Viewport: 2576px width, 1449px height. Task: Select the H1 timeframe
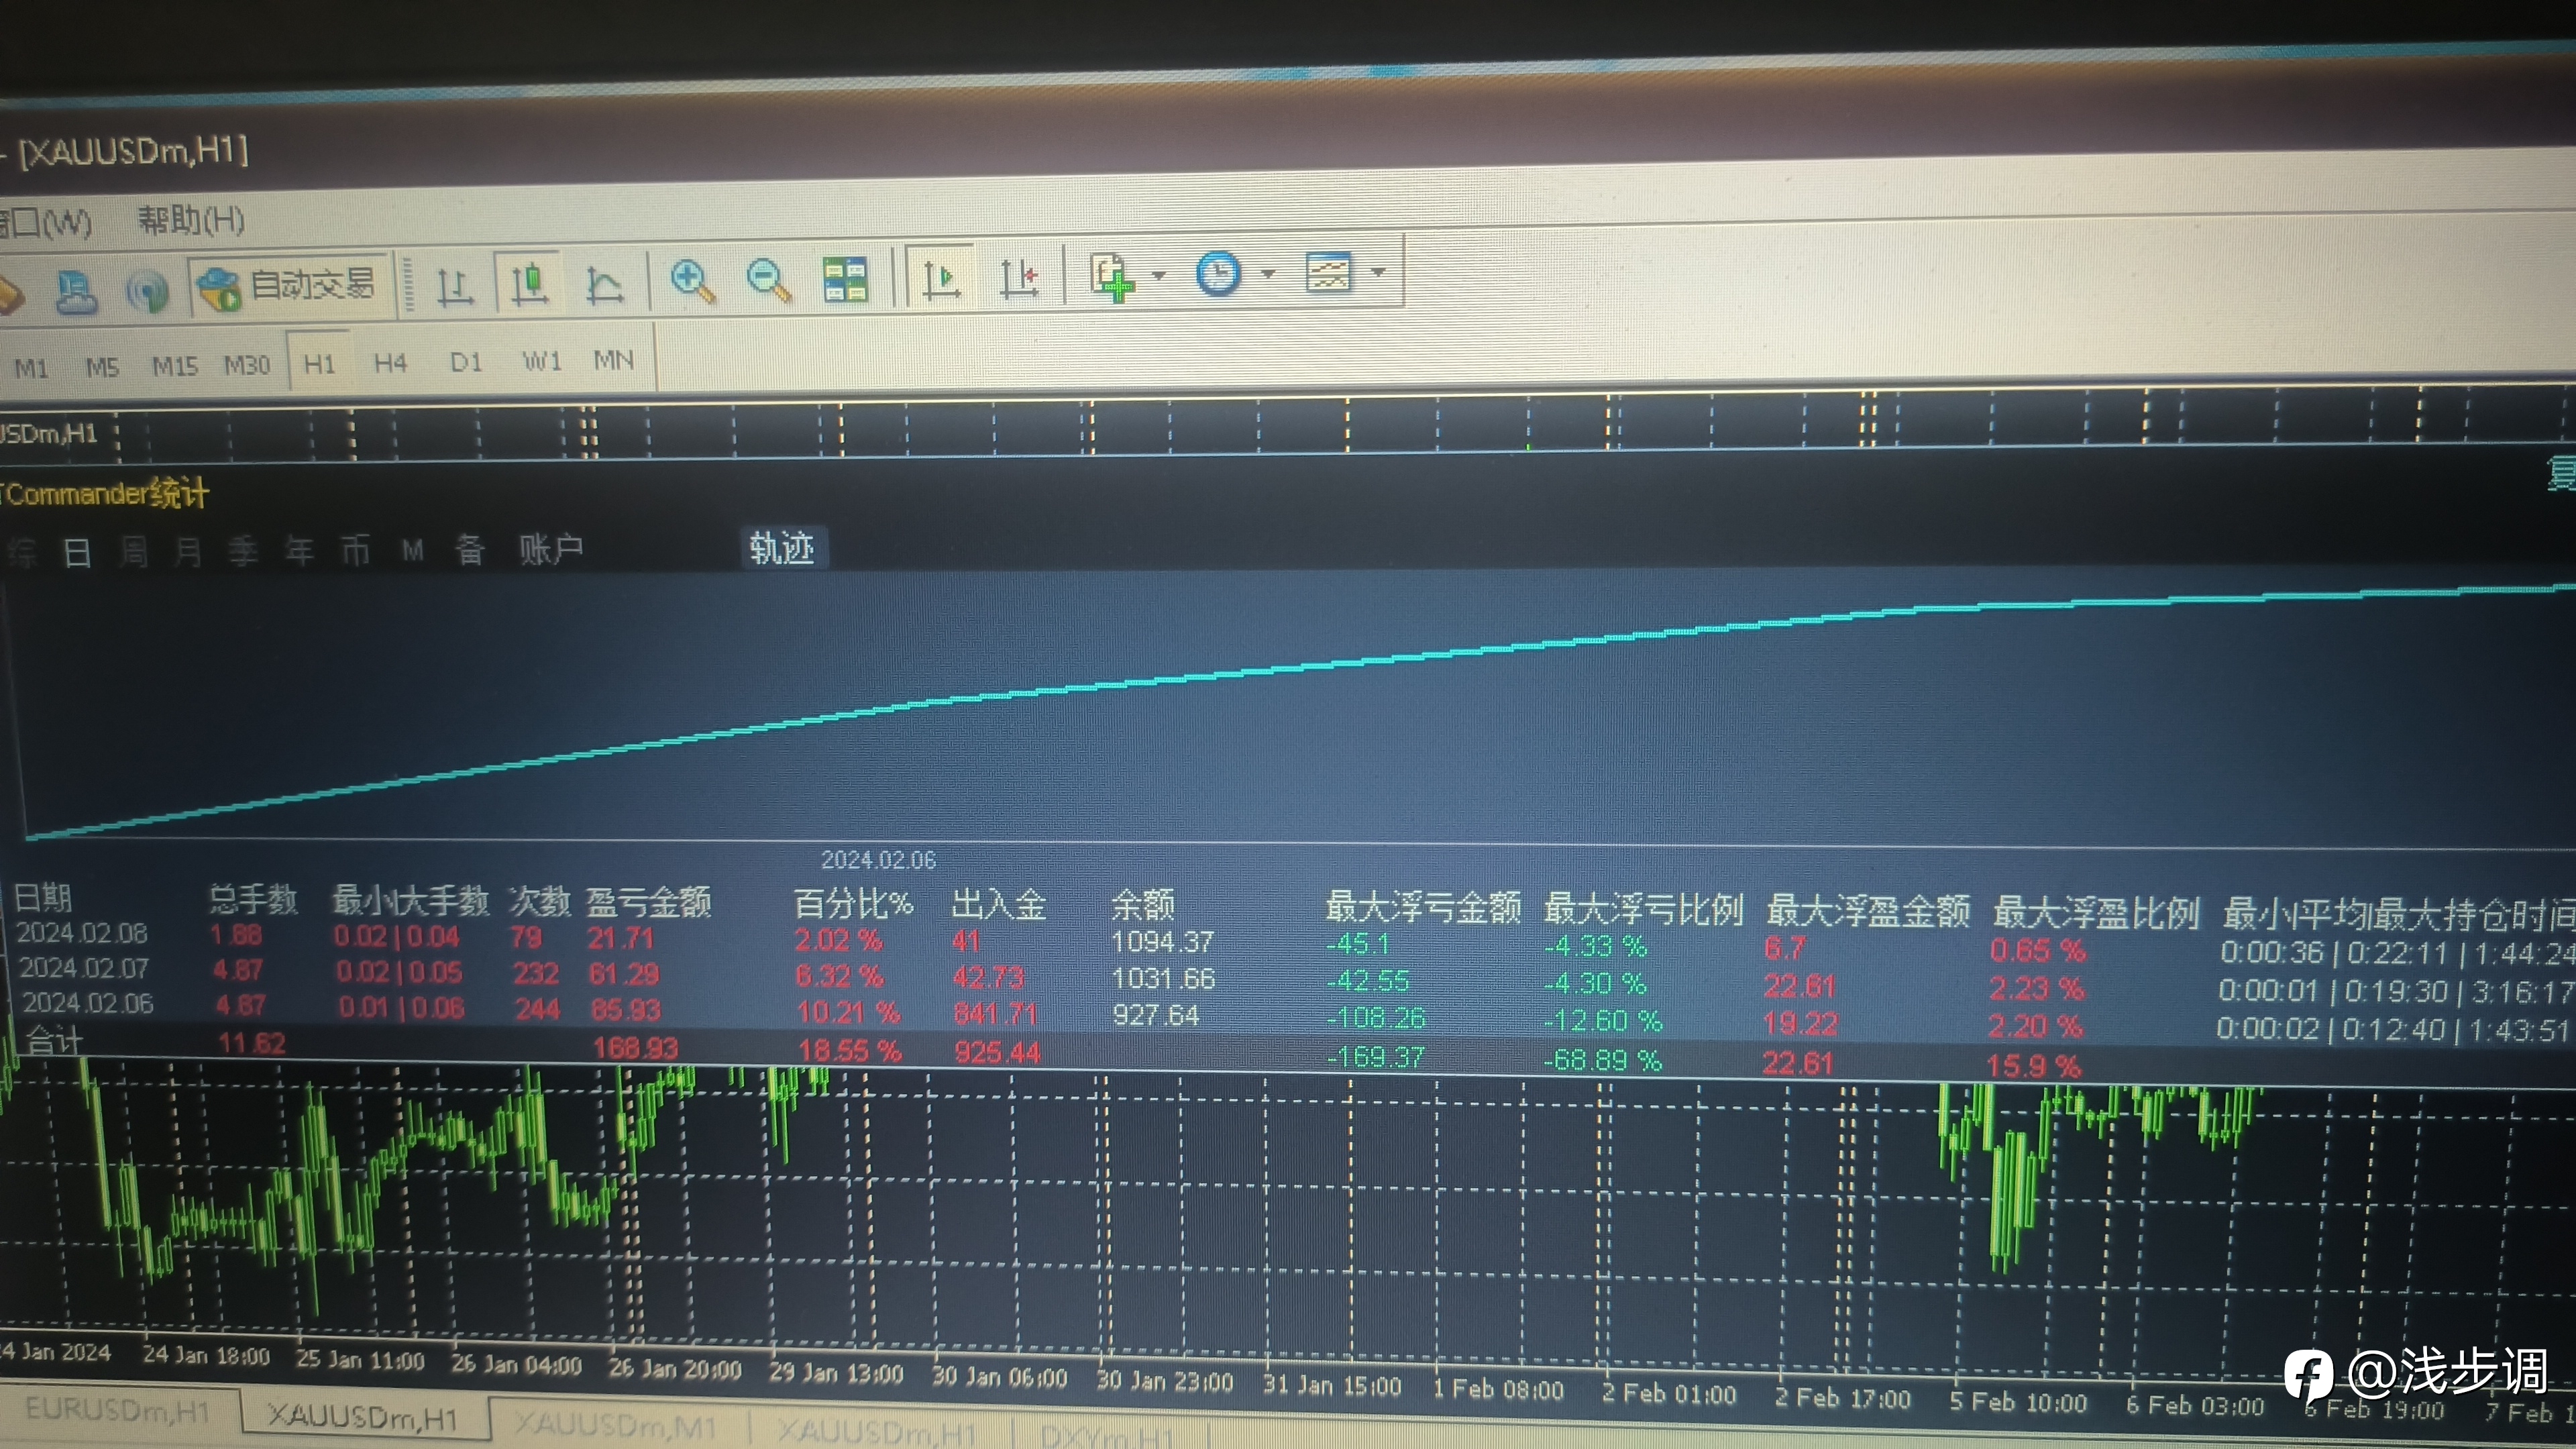[x=319, y=363]
